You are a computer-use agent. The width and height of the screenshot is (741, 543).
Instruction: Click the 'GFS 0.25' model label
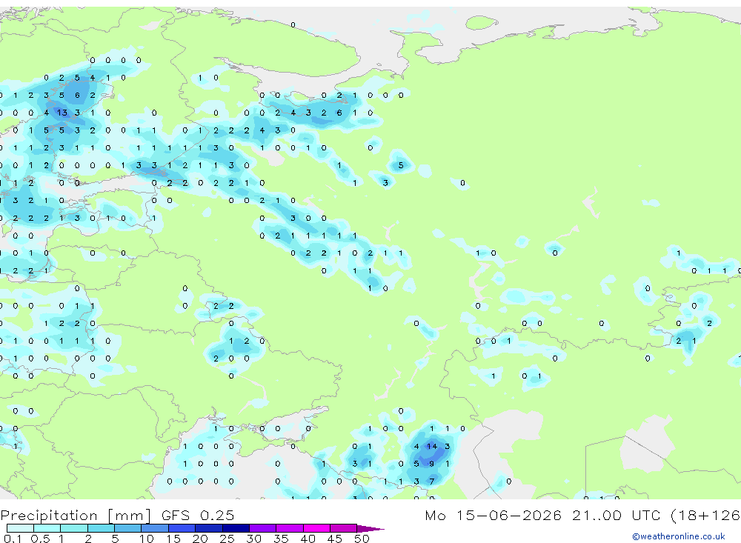tap(198, 515)
